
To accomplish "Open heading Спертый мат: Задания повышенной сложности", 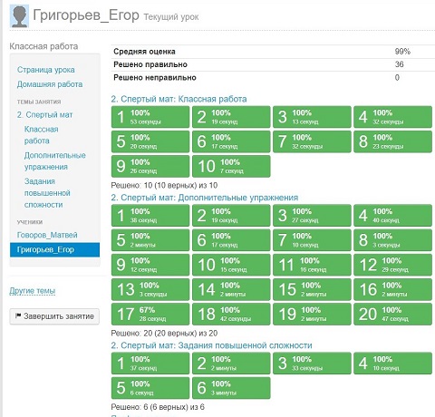I will (x=211, y=345).
